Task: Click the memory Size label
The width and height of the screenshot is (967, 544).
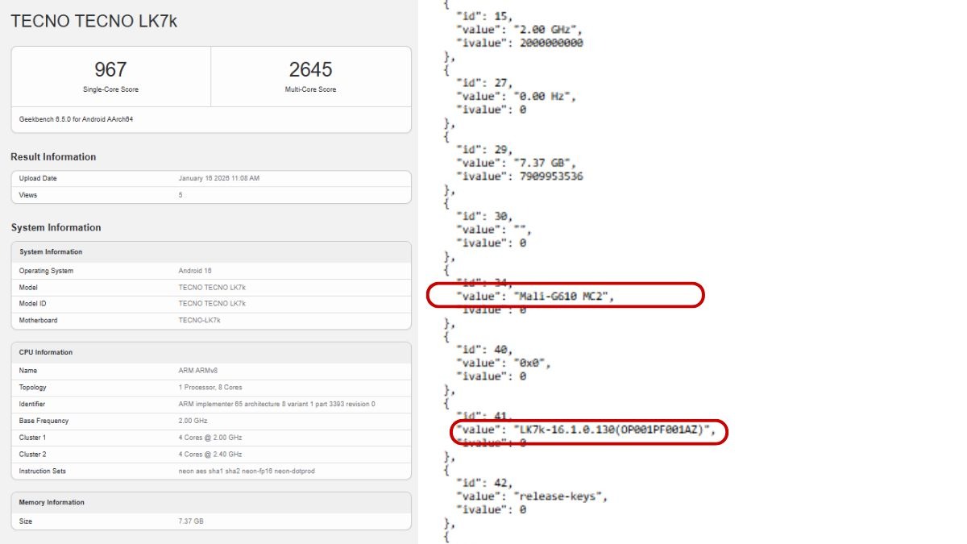Action: 27,521
